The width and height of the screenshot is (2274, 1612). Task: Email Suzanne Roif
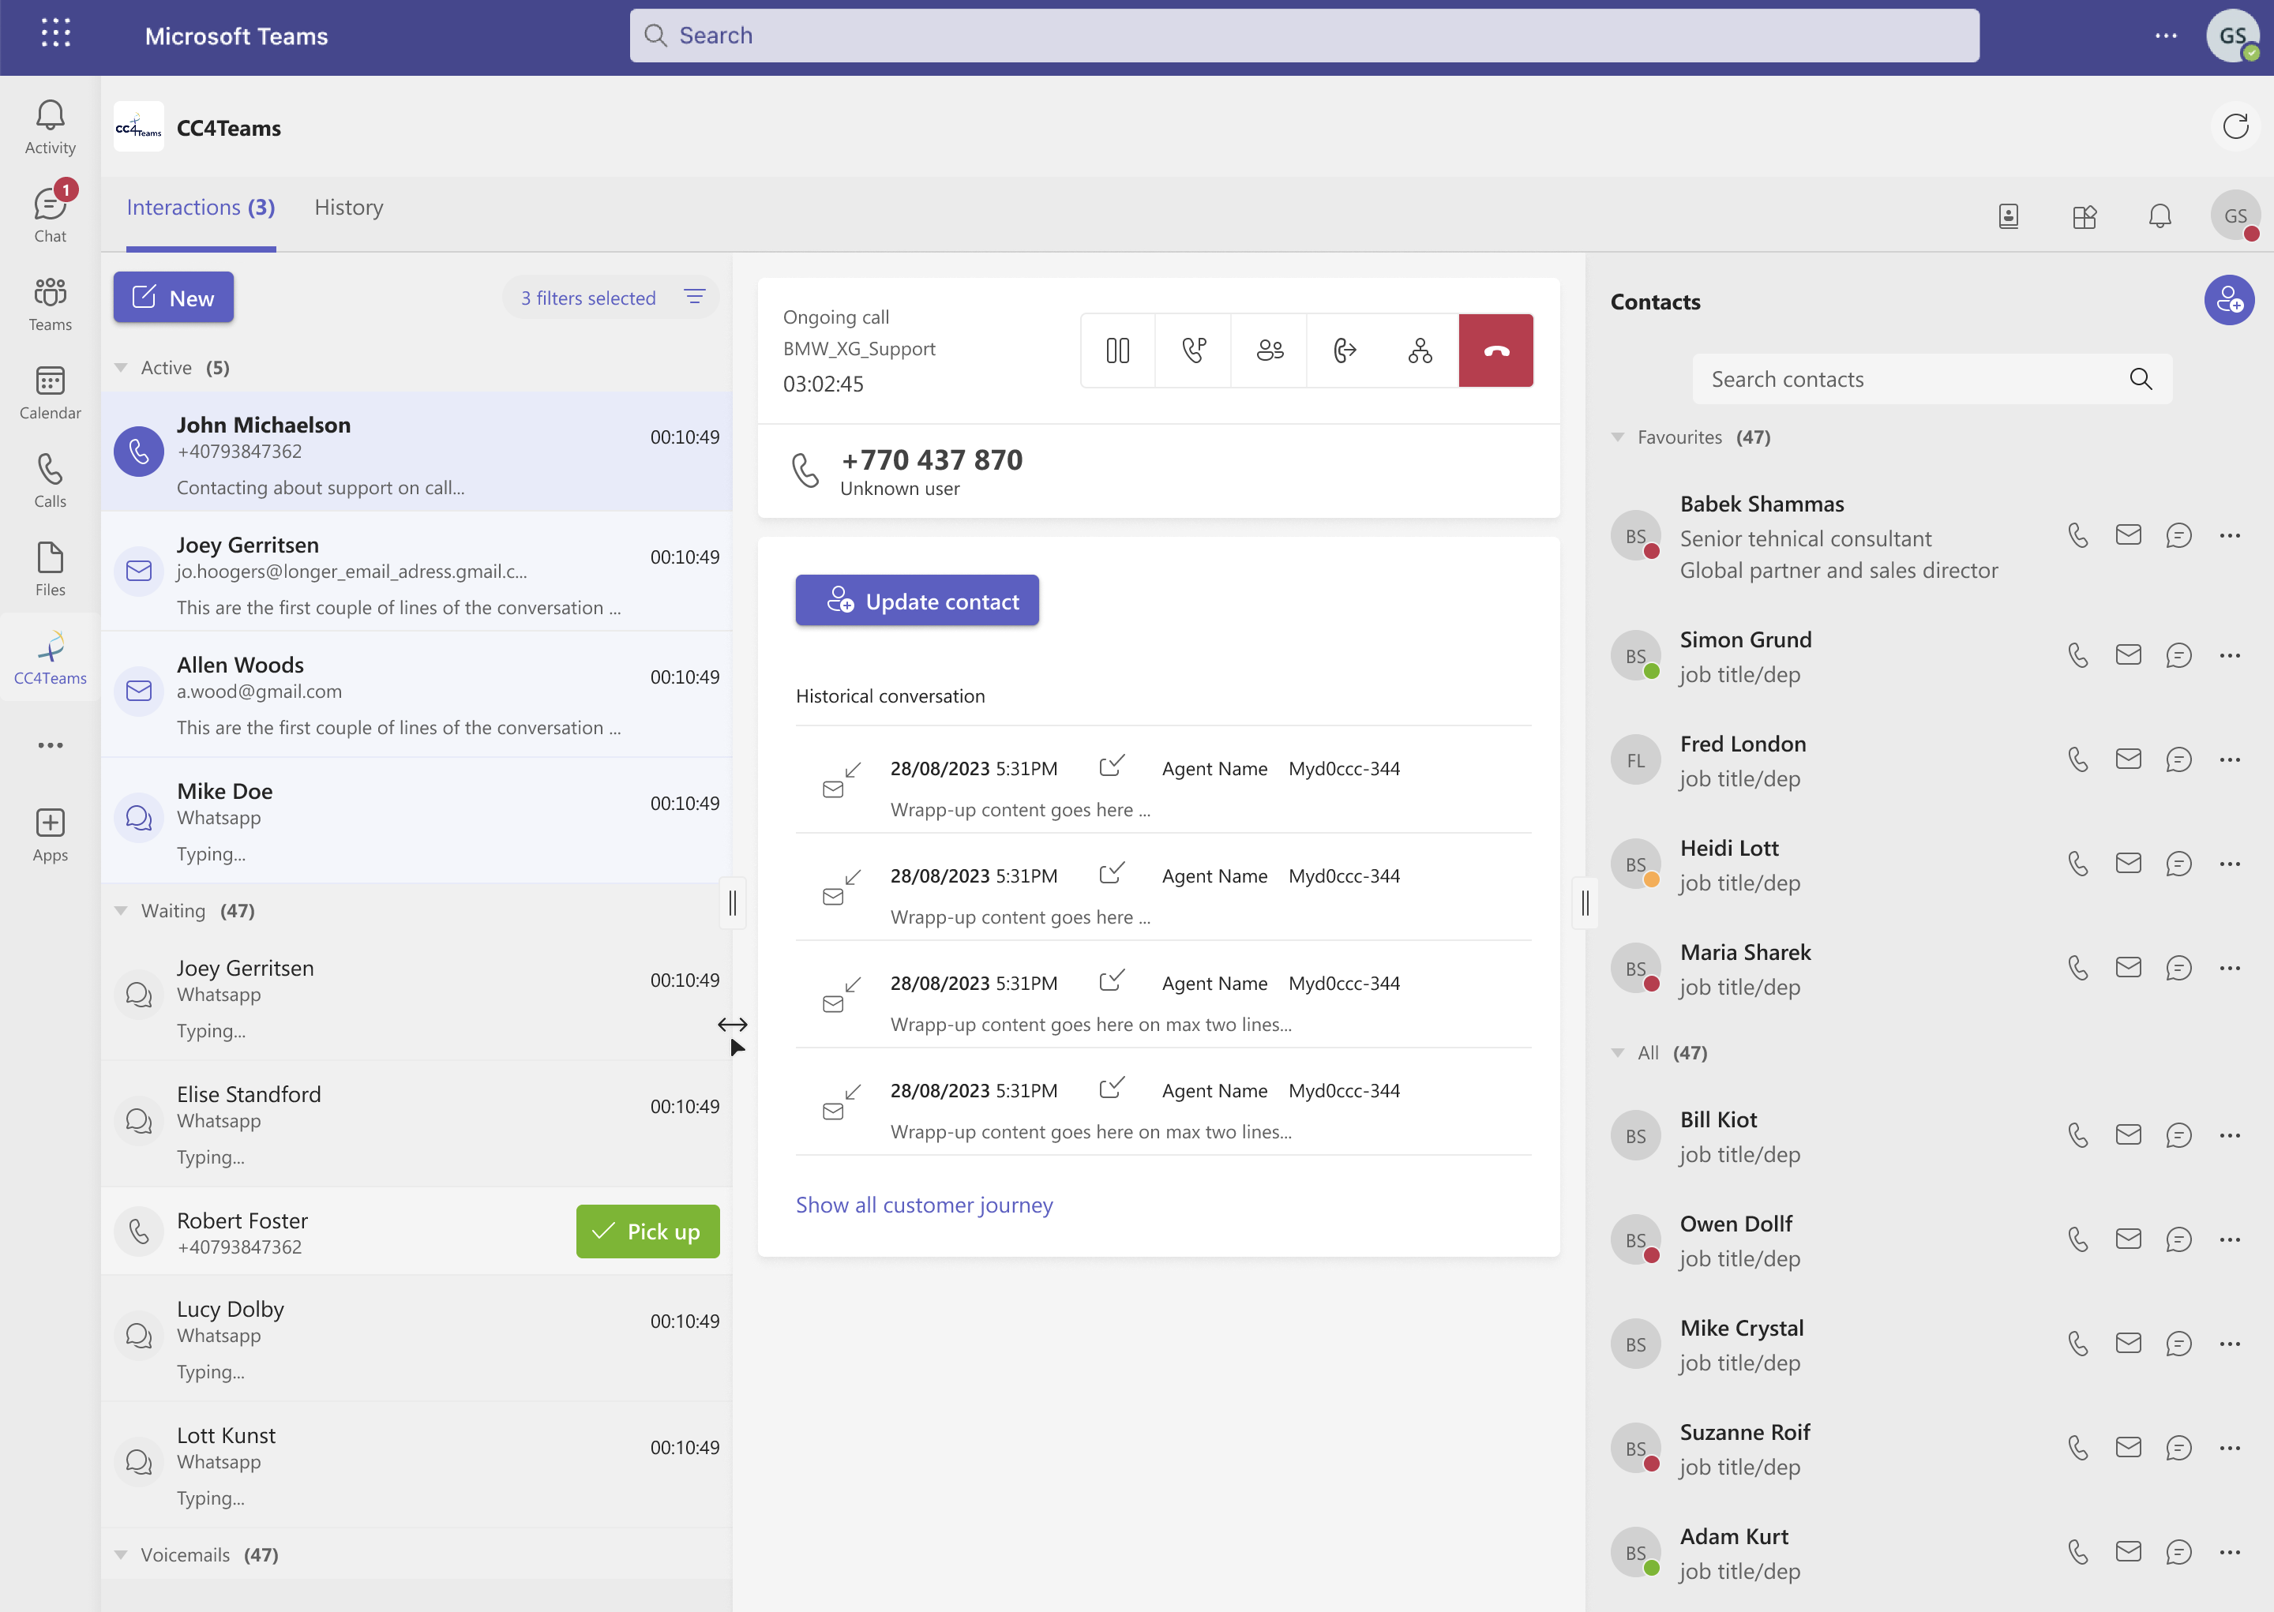[2128, 1449]
